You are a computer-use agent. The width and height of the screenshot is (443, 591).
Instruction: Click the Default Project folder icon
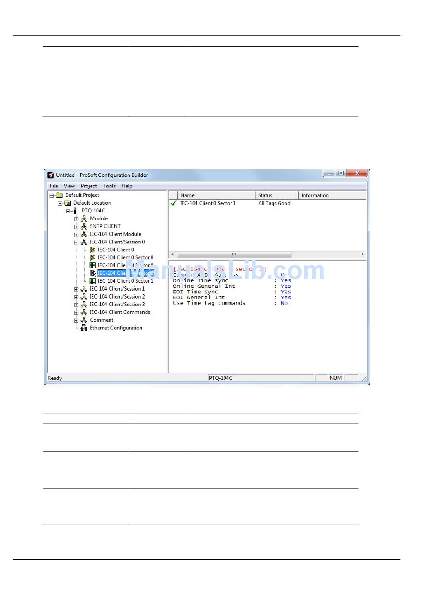59,195
